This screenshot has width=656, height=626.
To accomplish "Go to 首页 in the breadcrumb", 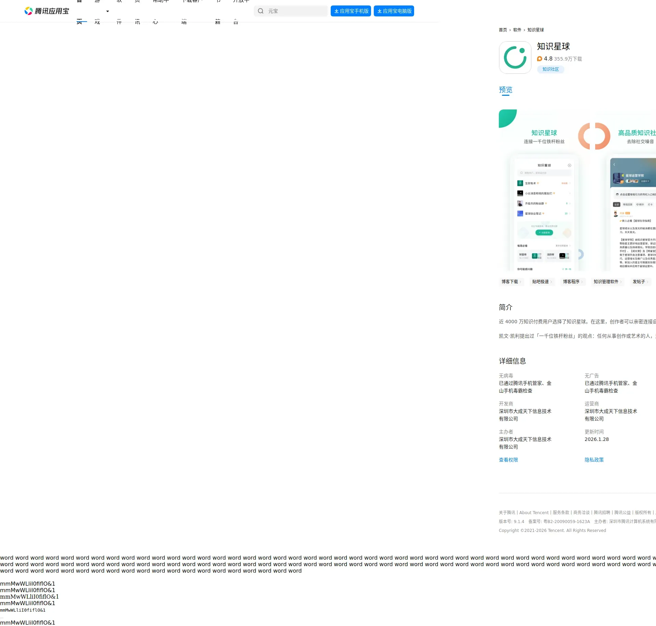I will (x=503, y=30).
